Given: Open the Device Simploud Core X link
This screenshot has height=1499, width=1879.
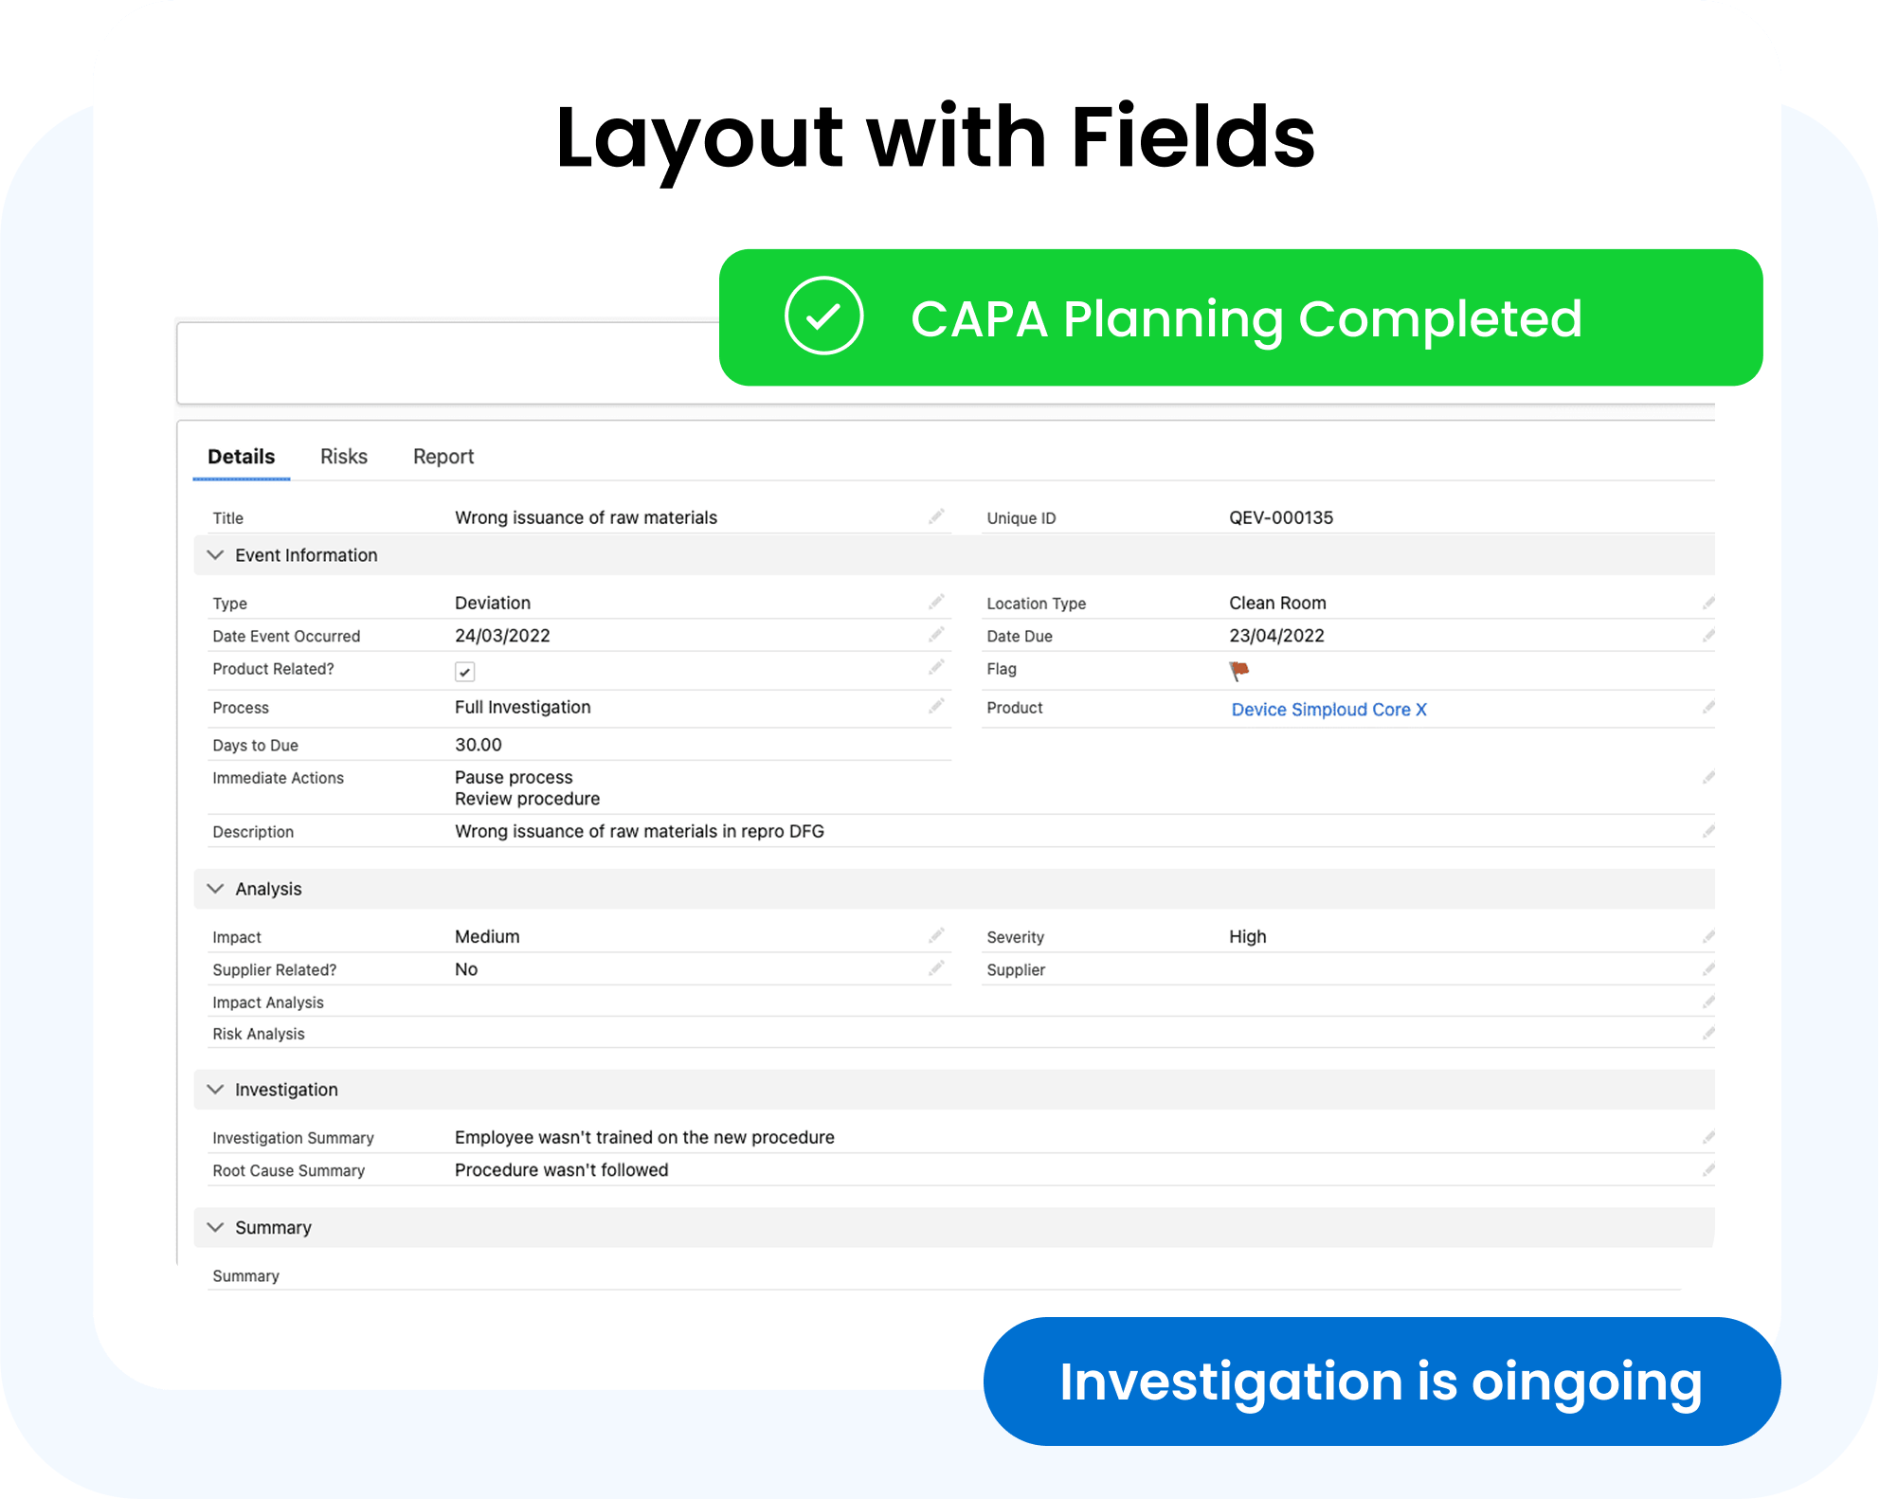Looking at the screenshot, I should tap(1328, 710).
